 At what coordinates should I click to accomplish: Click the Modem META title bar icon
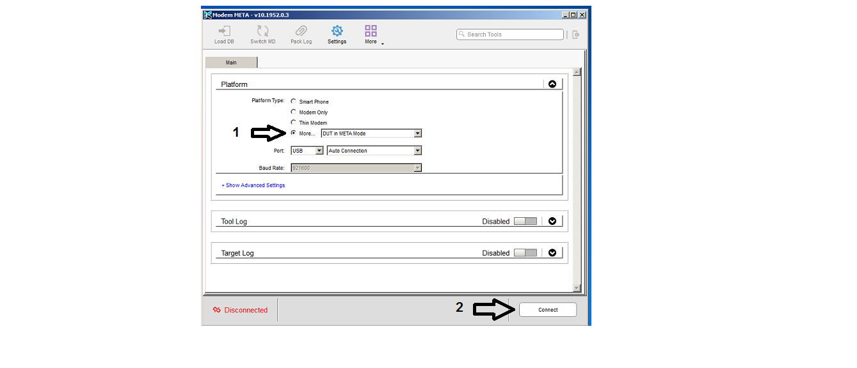(207, 15)
